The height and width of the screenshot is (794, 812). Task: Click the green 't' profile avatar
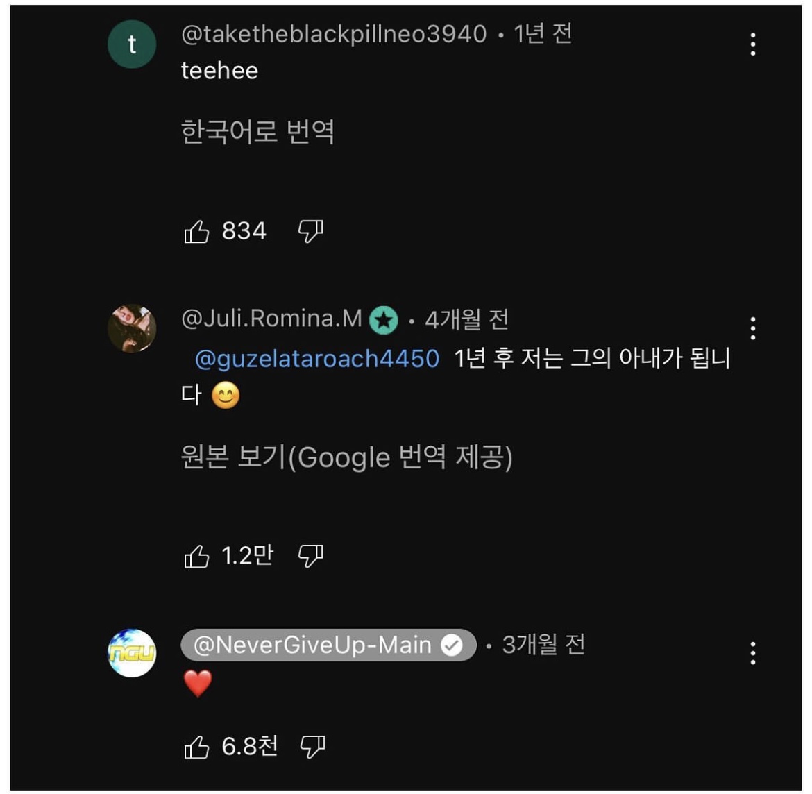[132, 44]
